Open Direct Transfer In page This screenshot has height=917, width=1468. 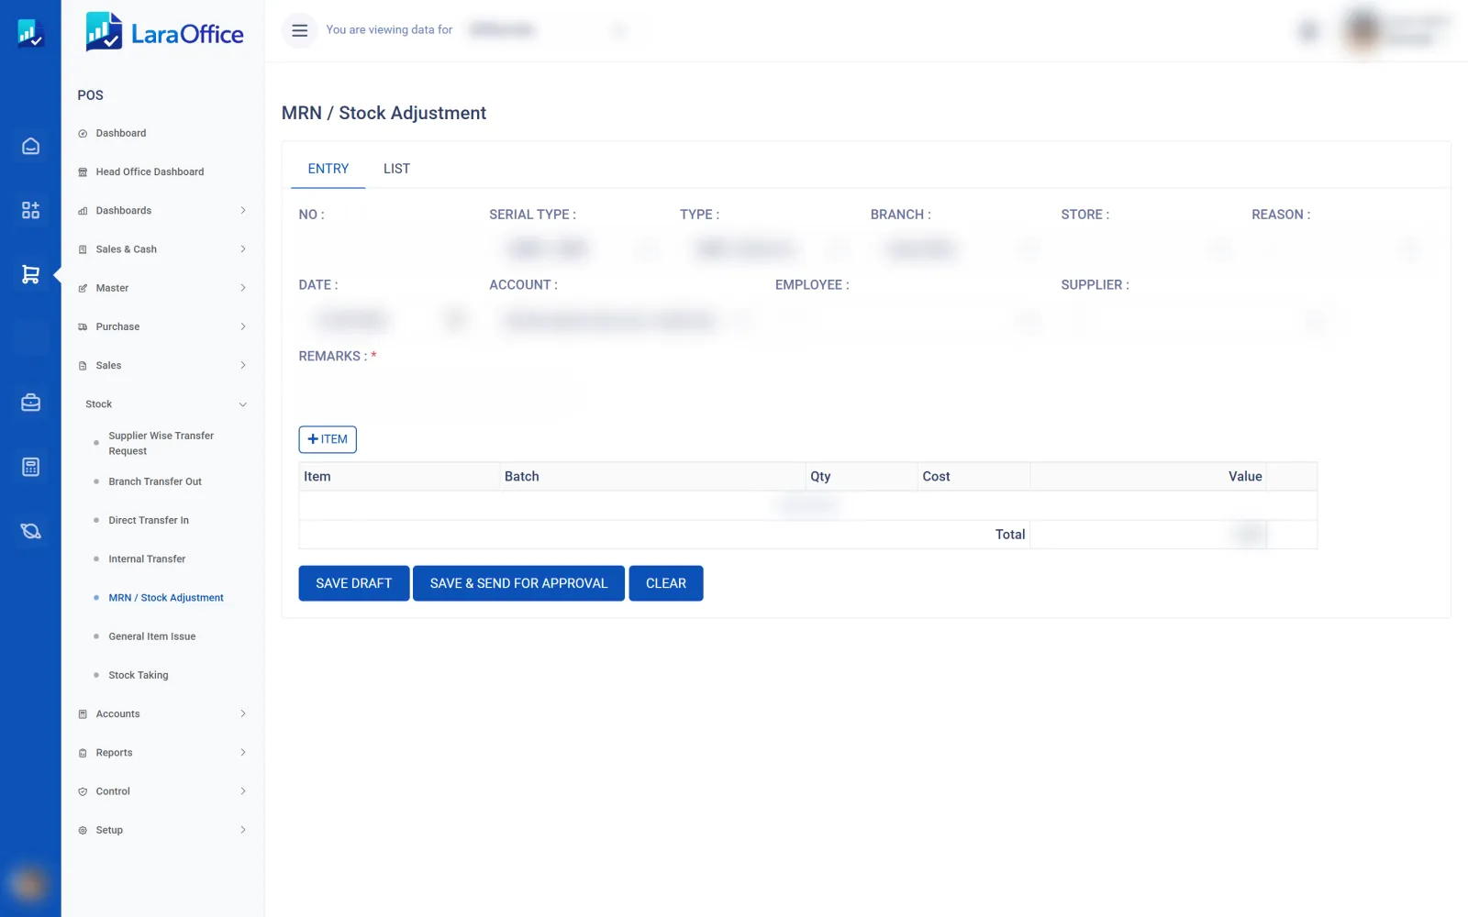click(149, 520)
